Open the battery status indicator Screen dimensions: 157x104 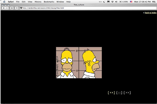123,2
